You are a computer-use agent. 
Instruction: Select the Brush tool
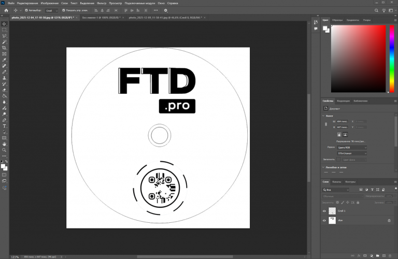tap(4, 72)
